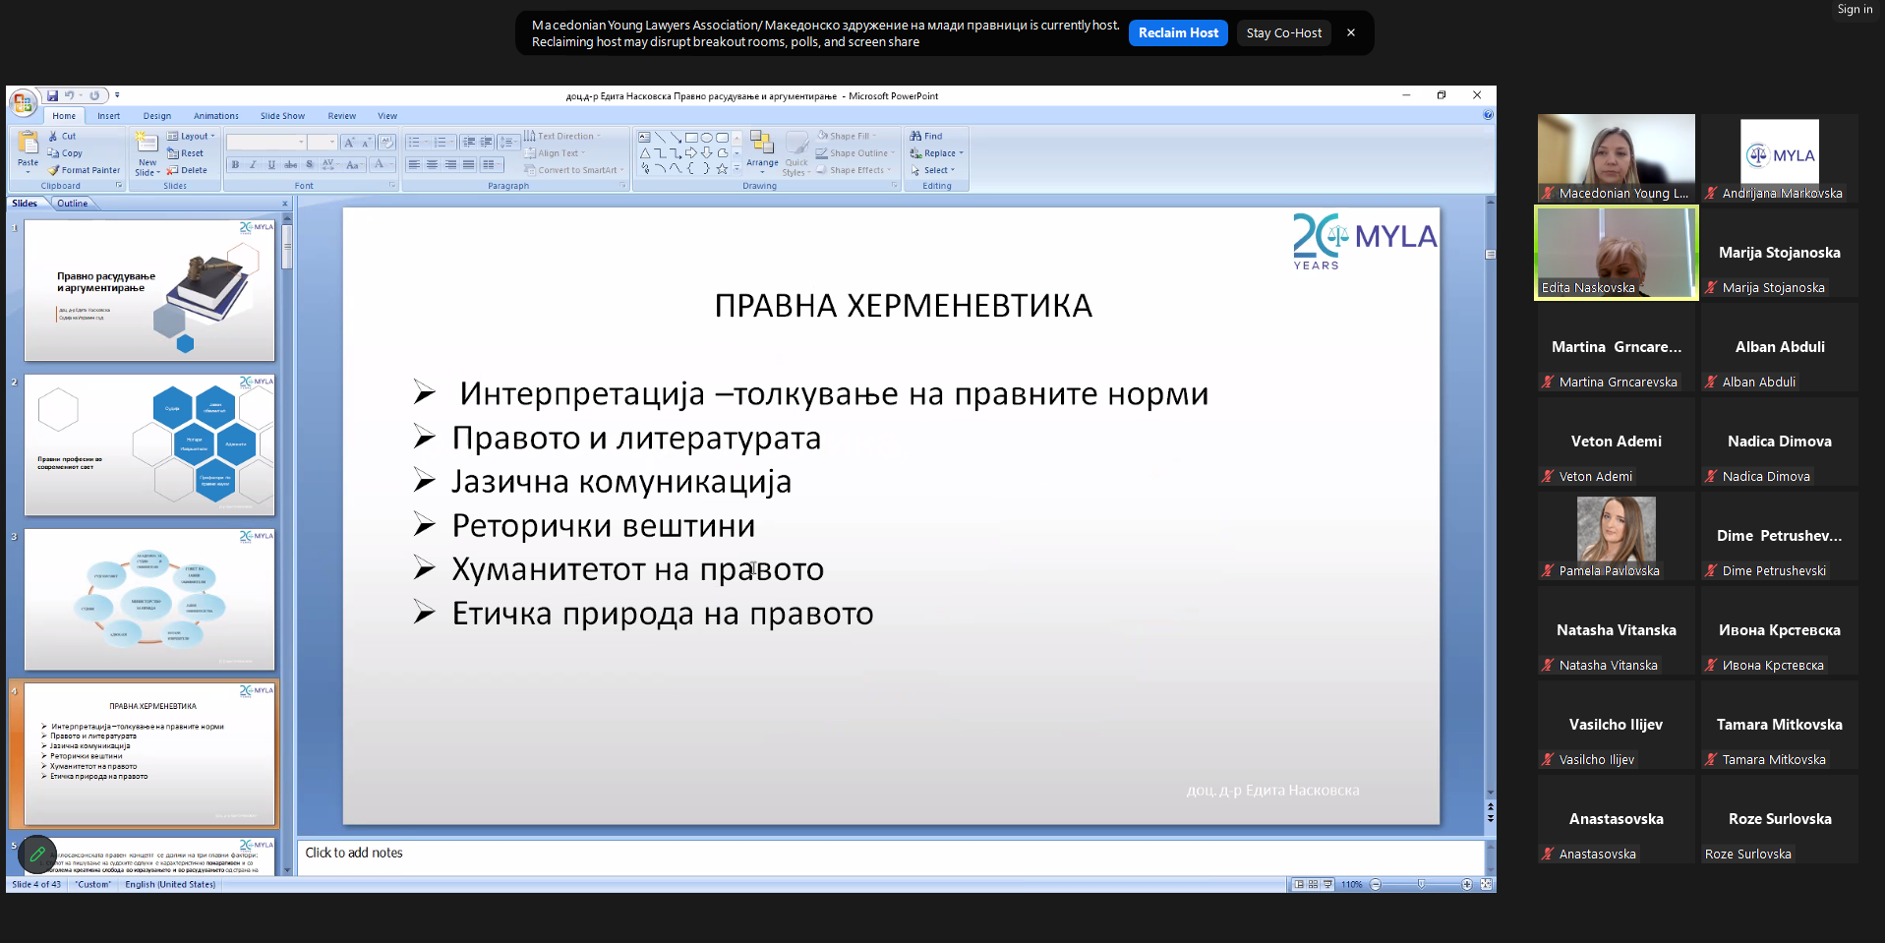The height and width of the screenshot is (943, 1885).
Task: Toggle Italic text formatting
Action: 253,165
